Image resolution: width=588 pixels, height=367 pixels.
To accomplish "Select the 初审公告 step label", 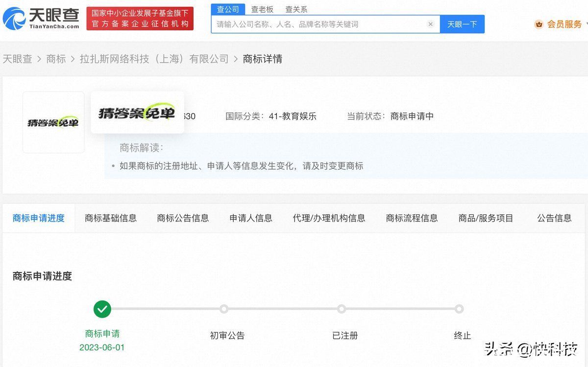I will [x=227, y=336].
